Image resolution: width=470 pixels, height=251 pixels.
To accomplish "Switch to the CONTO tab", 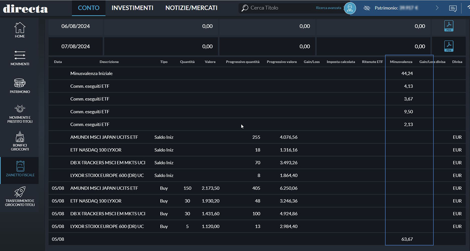I will pyautogui.click(x=89, y=8).
